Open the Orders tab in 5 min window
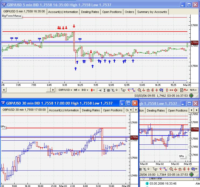The image size is (200, 187). [129, 12]
